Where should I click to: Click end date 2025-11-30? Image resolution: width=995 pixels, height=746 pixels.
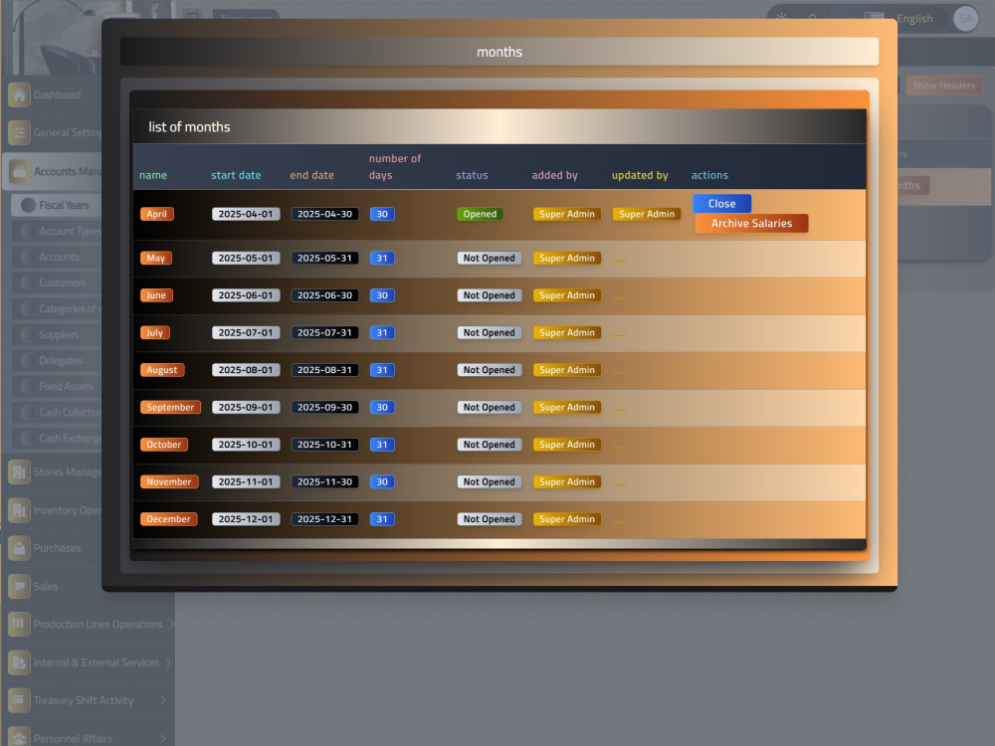pyautogui.click(x=324, y=482)
